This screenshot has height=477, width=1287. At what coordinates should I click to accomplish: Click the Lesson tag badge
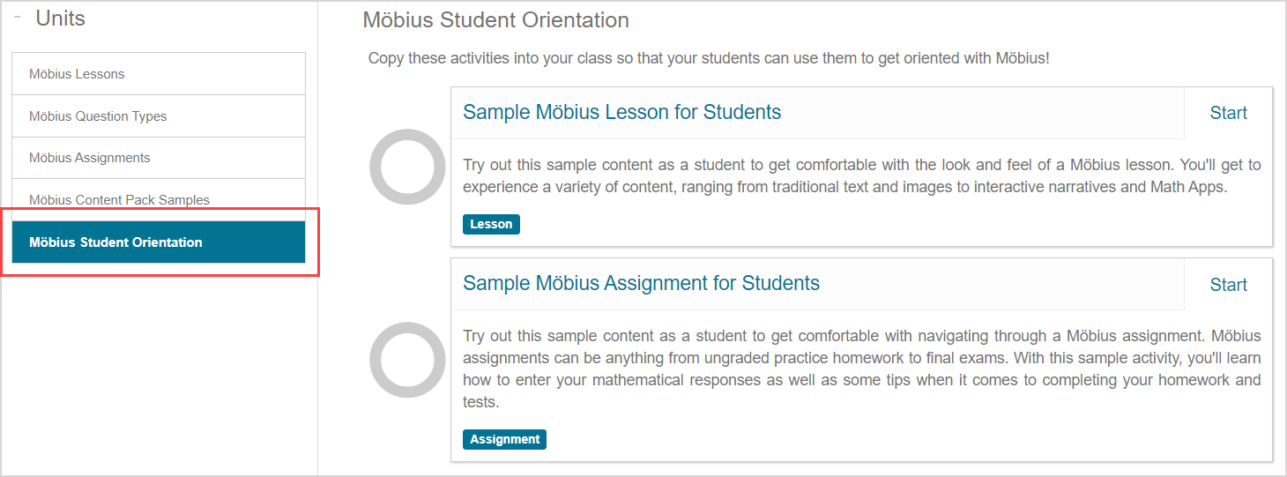tap(491, 224)
